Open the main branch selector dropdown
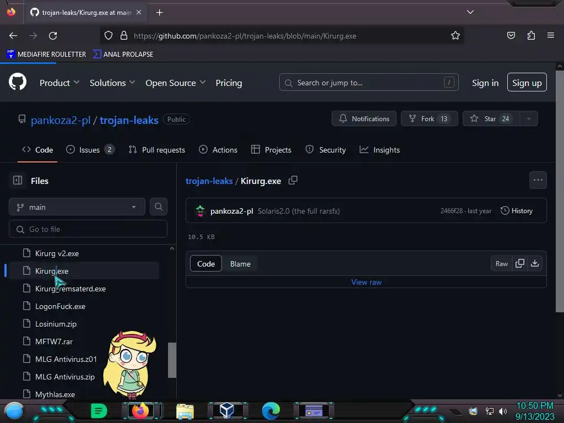 (77, 207)
